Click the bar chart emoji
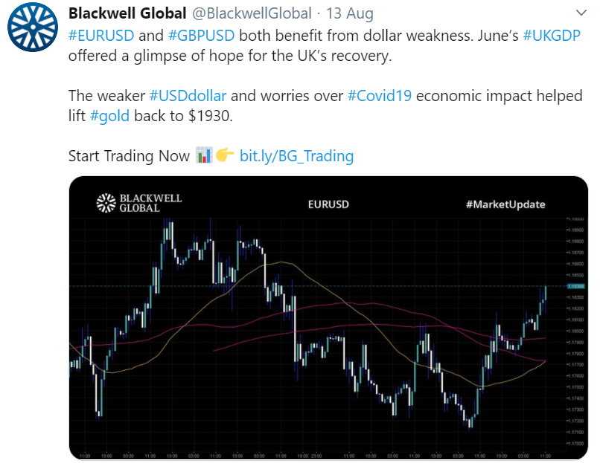 203,155
